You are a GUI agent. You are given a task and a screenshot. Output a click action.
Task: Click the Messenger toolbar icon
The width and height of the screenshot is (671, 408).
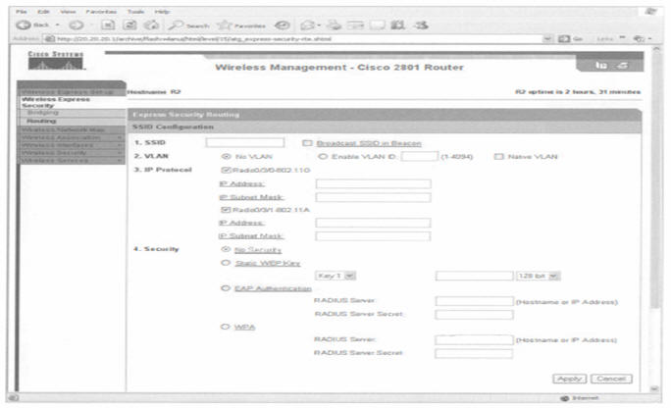click(x=421, y=25)
